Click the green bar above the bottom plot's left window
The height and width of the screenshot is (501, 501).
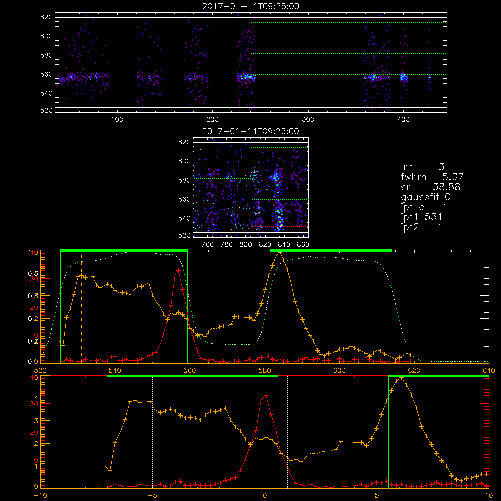pyautogui.click(x=192, y=376)
